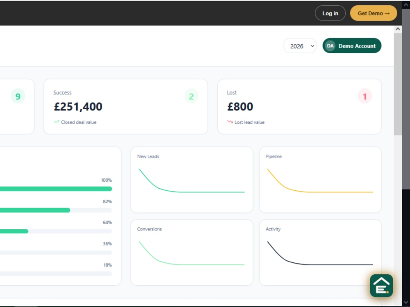Click the Closed deal value label
Viewport: 410px width, 307px height.
(78, 122)
